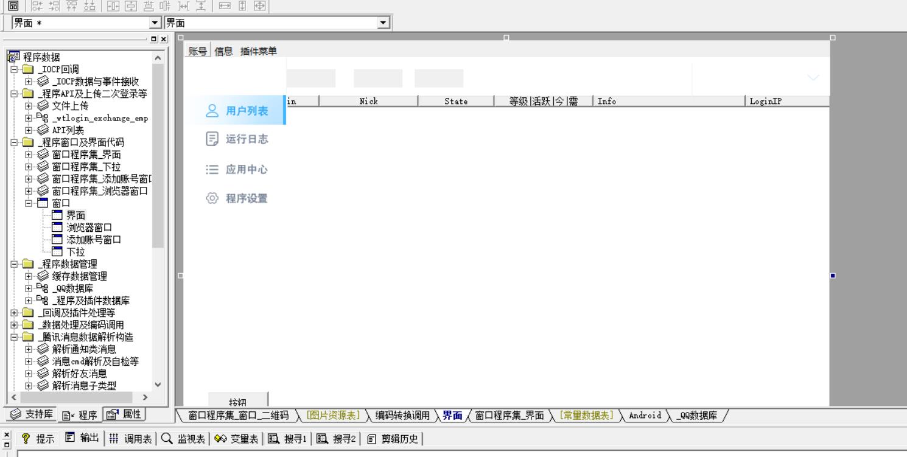The width and height of the screenshot is (907, 457).
Task: Open the 剪辑历史 tab in bottom panel
Action: pyautogui.click(x=393, y=438)
